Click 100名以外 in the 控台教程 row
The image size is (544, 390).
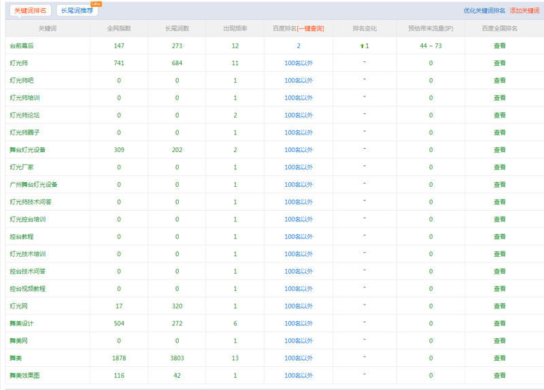click(298, 236)
